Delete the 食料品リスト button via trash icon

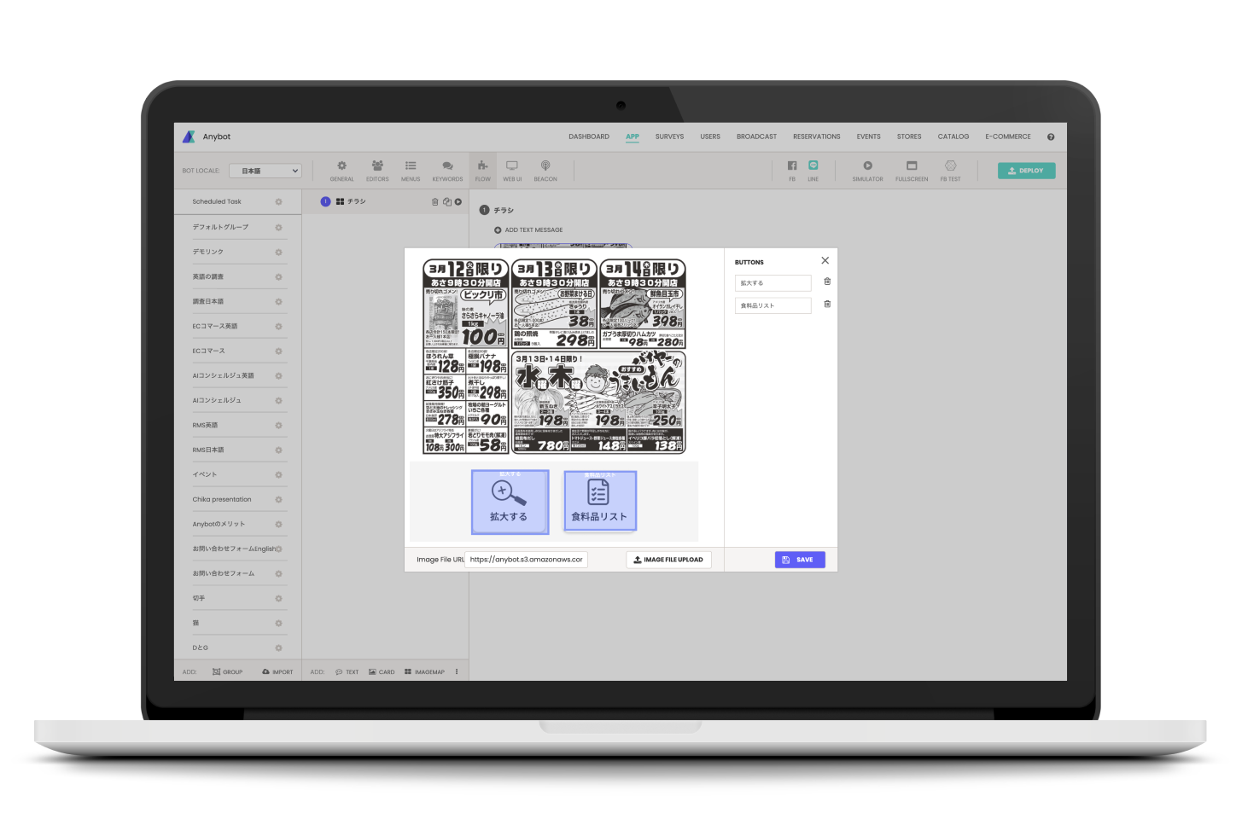coord(827,305)
